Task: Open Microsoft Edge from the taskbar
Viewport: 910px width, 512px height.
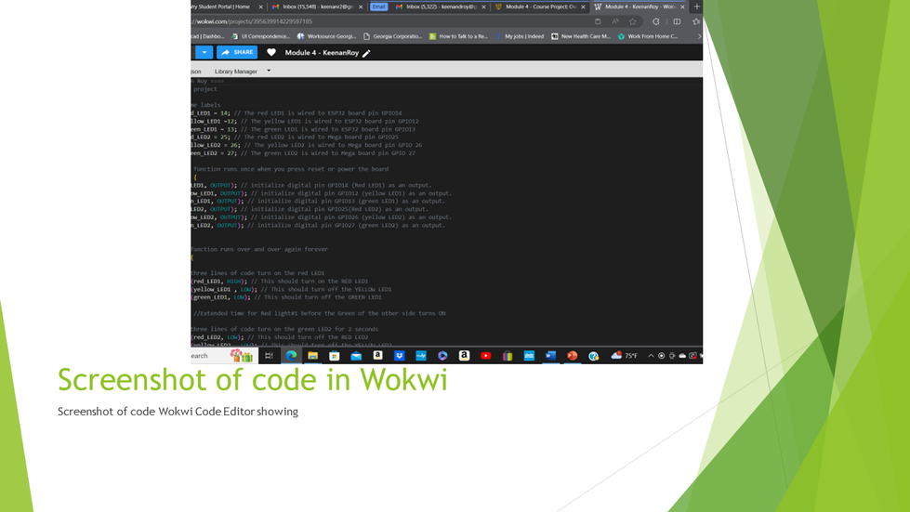Action: click(291, 356)
